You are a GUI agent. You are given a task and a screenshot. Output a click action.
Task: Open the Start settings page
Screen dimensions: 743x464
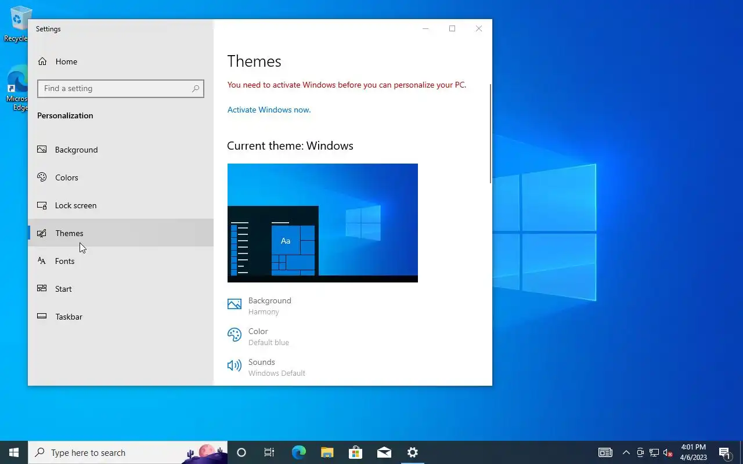coord(121,289)
